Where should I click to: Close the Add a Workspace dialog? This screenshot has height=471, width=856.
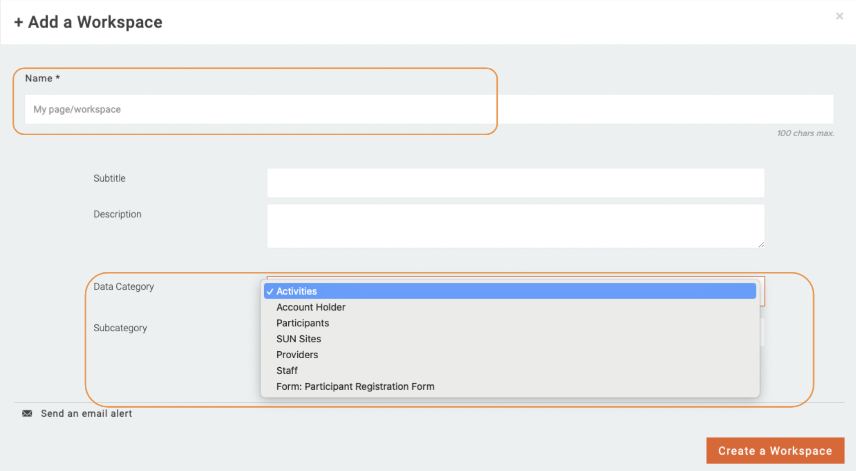(x=840, y=16)
